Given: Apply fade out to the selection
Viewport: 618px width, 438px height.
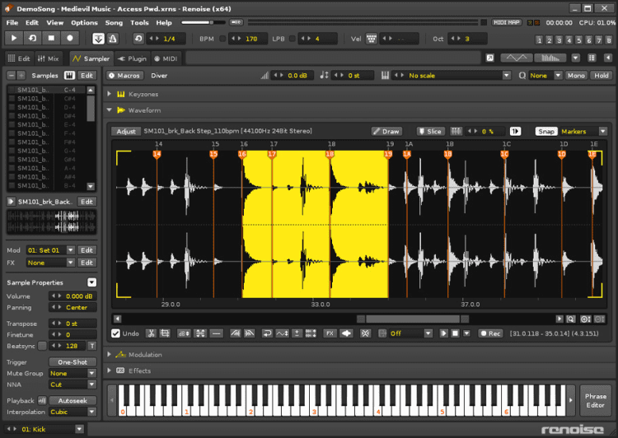Looking at the screenshot, I should pyautogui.click(x=250, y=333).
